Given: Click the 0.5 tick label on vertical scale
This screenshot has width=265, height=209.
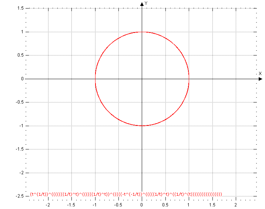Looking at the screenshot, I should (x=20, y=55).
